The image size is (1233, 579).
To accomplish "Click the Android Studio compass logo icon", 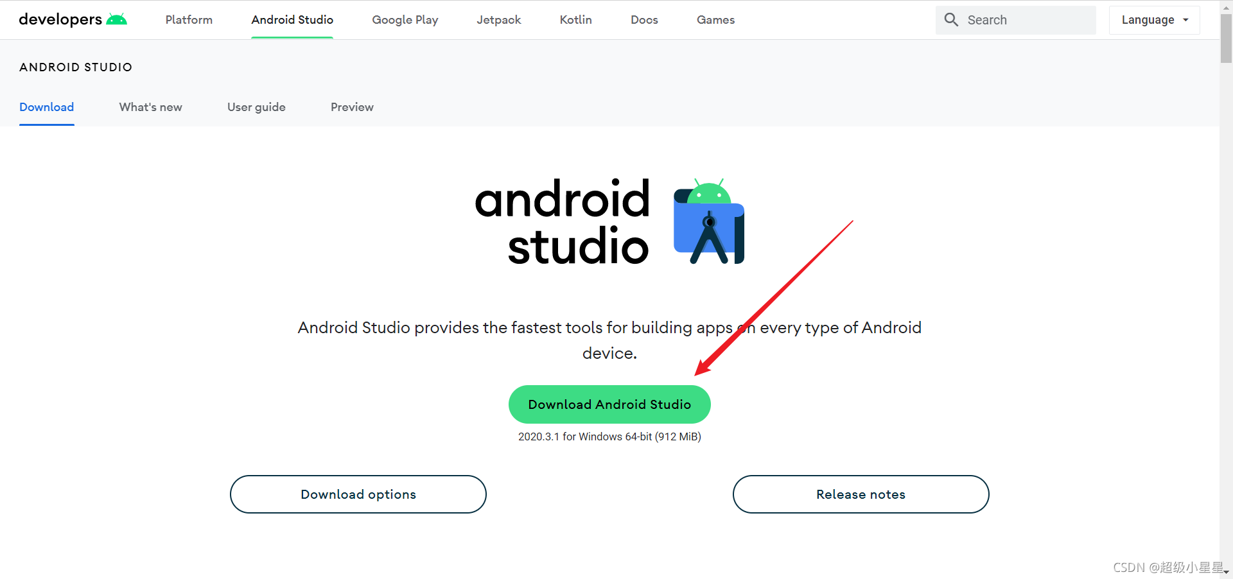I will click(x=709, y=221).
